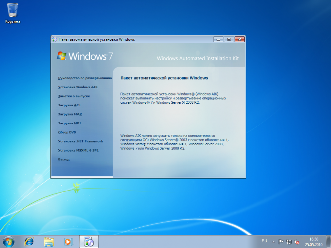331x248 pixels.
Task: Open the Start menu orb
Action: 9,242
